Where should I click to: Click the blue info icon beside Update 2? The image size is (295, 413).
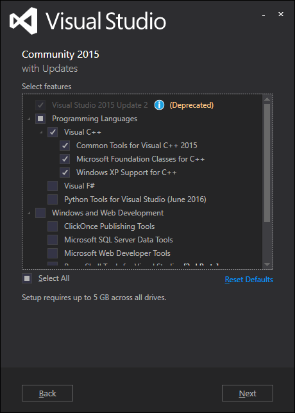159,105
